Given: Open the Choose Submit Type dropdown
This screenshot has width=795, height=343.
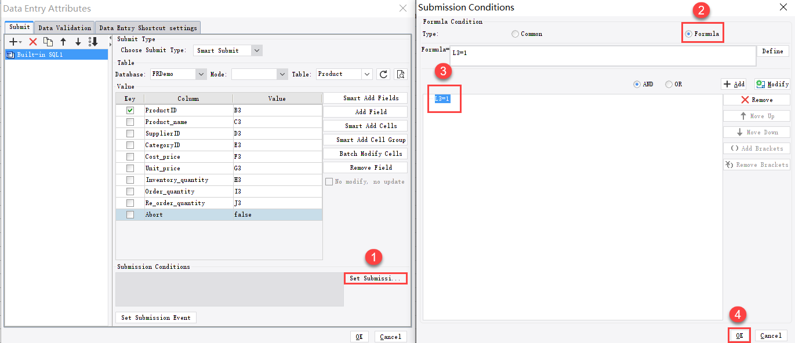Looking at the screenshot, I should tap(256, 50).
